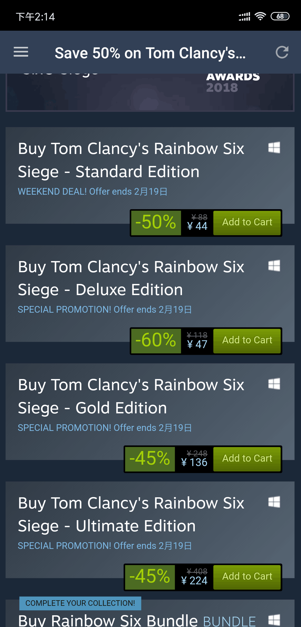Viewport: 301px width, 627px height.
Task: Tap the Complete Your Collection label
Action: click(x=80, y=603)
